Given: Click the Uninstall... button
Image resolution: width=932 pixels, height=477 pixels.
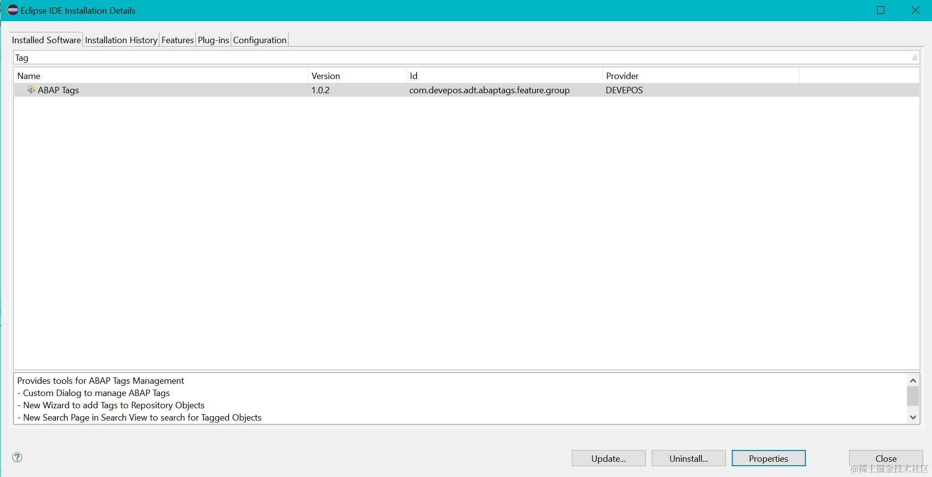Looking at the screenshot, I should tap(689, 458).
